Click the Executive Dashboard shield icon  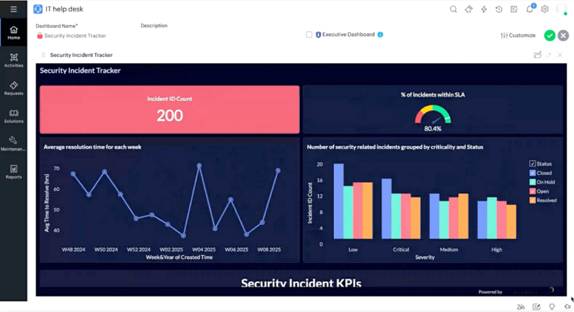coord(318,35)
